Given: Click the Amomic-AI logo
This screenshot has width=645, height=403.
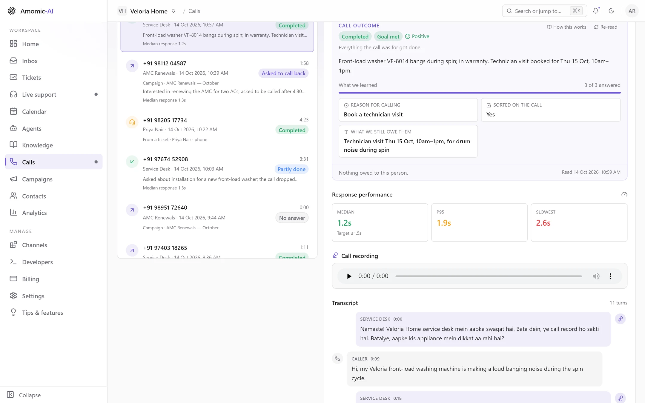Looking at the screenshot, I should pyautogui.click(x=30, y=11).
